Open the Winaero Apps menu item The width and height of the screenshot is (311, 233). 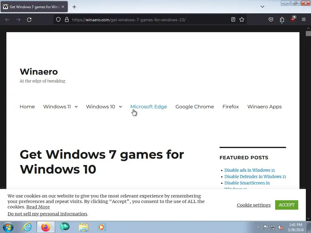(265, 106)
